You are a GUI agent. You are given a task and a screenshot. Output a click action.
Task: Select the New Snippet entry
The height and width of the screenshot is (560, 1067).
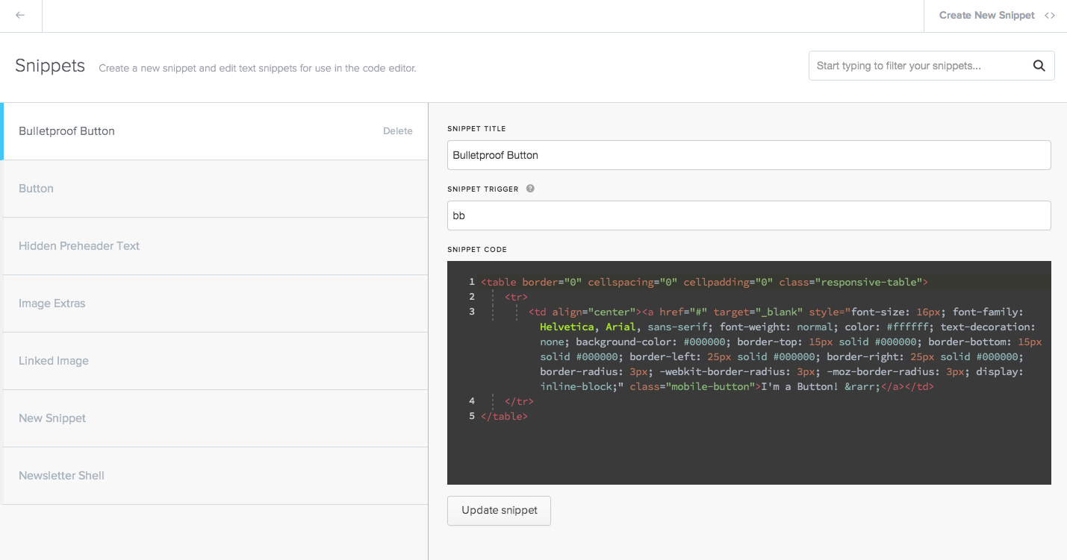(52, 418)
